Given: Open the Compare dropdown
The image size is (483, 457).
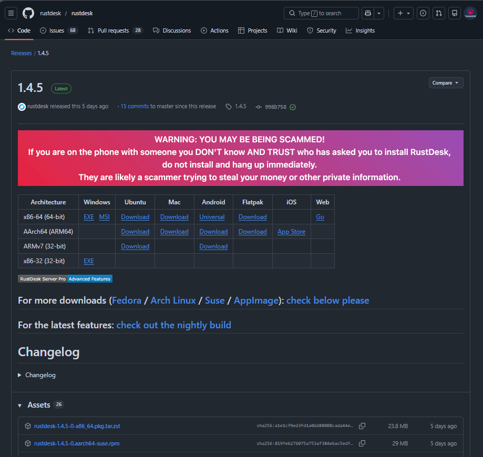Looking at the screenshot, I should 446,83.
